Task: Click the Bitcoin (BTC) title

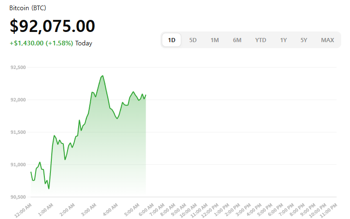Action: pos(28,8)
